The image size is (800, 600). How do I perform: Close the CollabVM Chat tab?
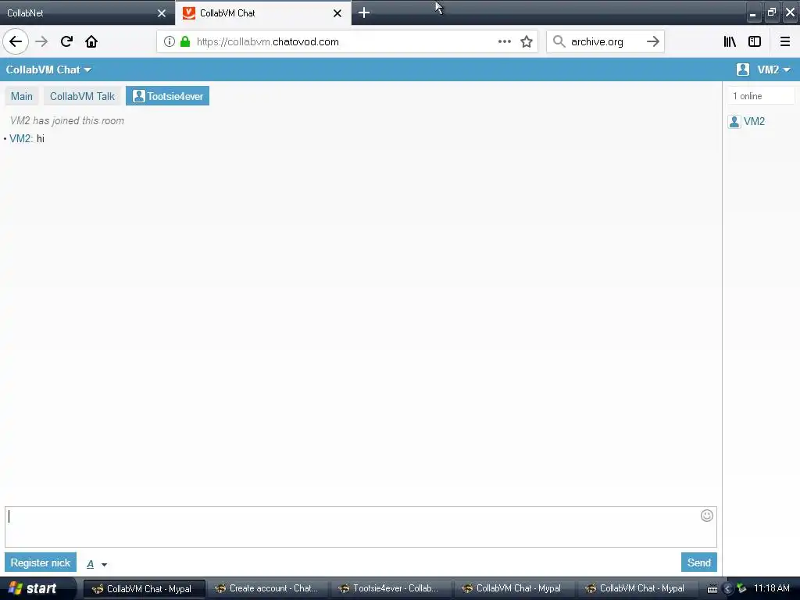click(337, 13)
